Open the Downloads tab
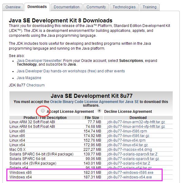Screen dimensions: 184x183 pyautogui.click(x=37, y=7)
